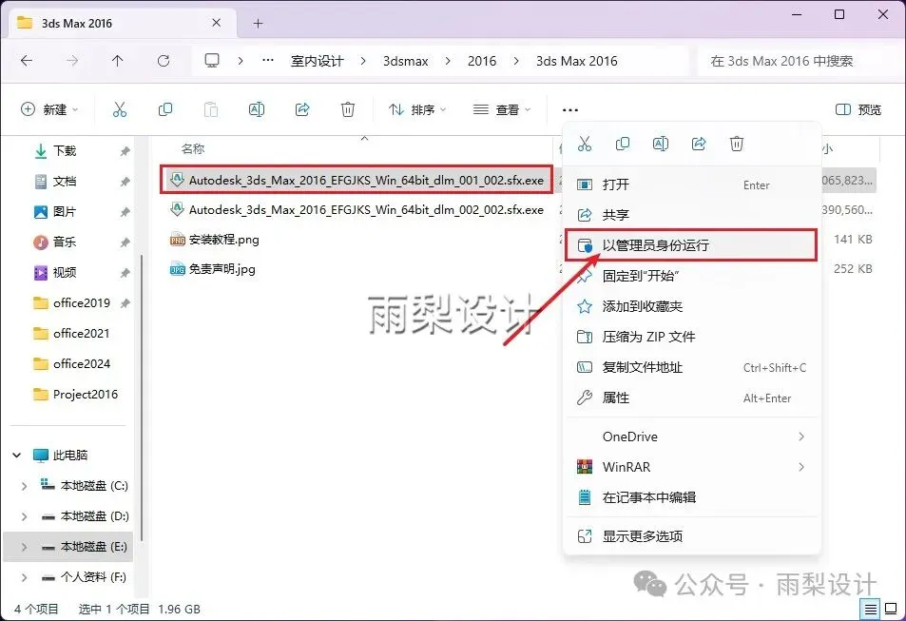Choose 固定到"开始" from the context menu
Screen dimensions: 906x621
[692, 276]
